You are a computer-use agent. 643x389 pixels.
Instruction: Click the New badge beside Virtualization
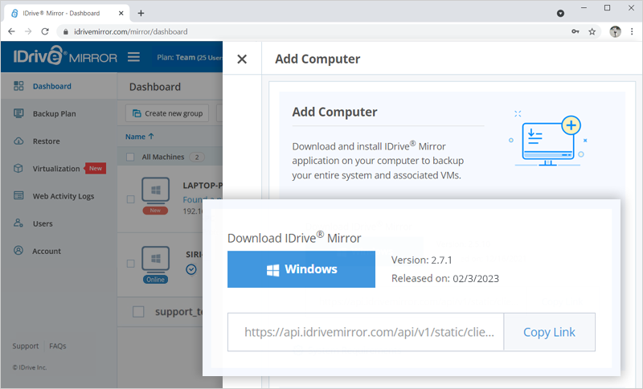[96, 169]
